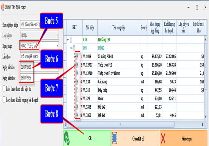The height and width of the screenshot is (146, 209).
Task: Click the app icon in title bar
Action: click(4, 7)
